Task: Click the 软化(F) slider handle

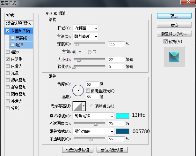Action: (74, 67)
